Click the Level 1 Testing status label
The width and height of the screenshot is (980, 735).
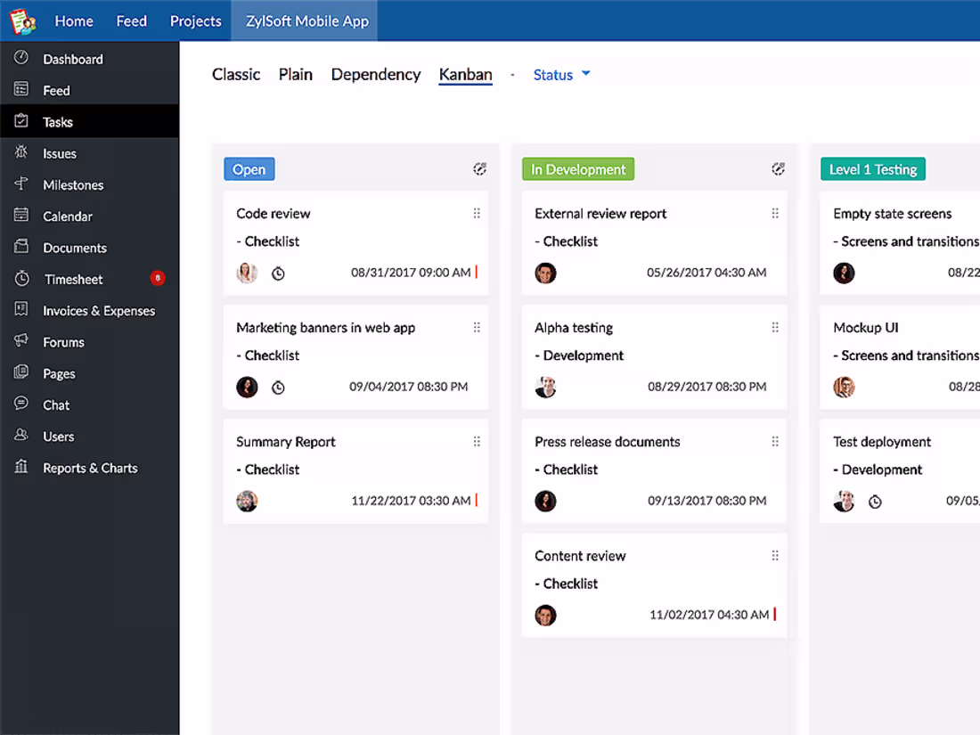(x=872, y=168)
